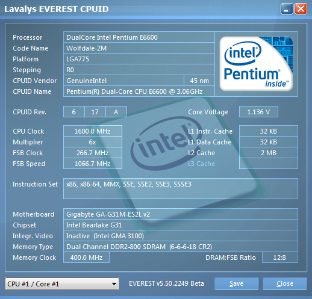Click the 45 nm process field
Screen dimensions: 312x299
click(199, 81)
